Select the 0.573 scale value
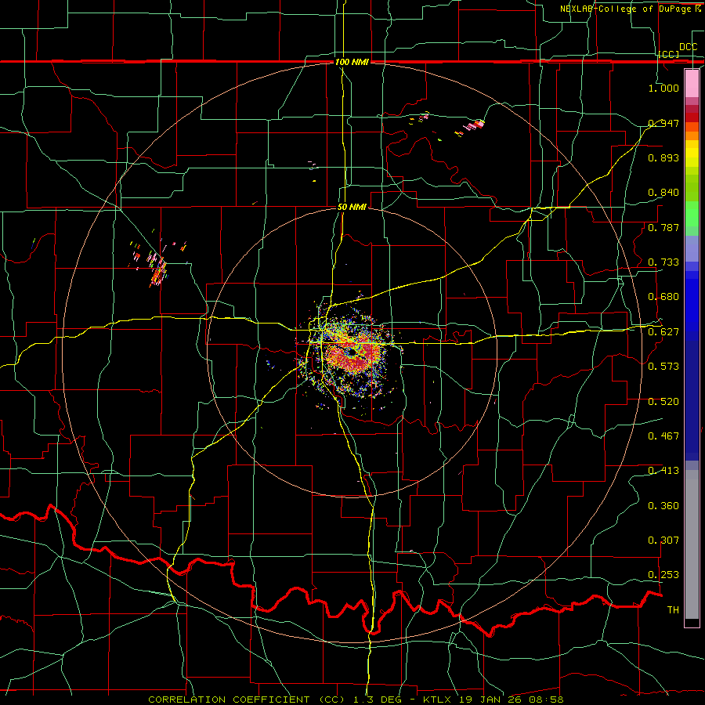This screenshot has height=705, width=705. tap(663, 367)
